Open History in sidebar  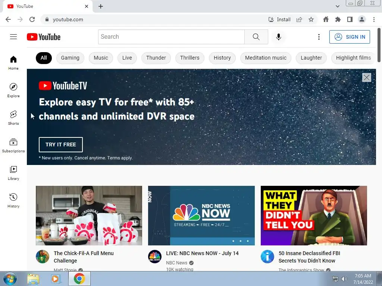coord(13,200)
